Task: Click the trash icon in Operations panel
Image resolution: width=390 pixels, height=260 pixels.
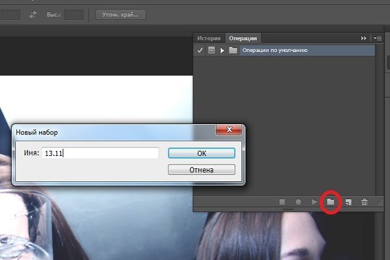Action: click(365, 202)
